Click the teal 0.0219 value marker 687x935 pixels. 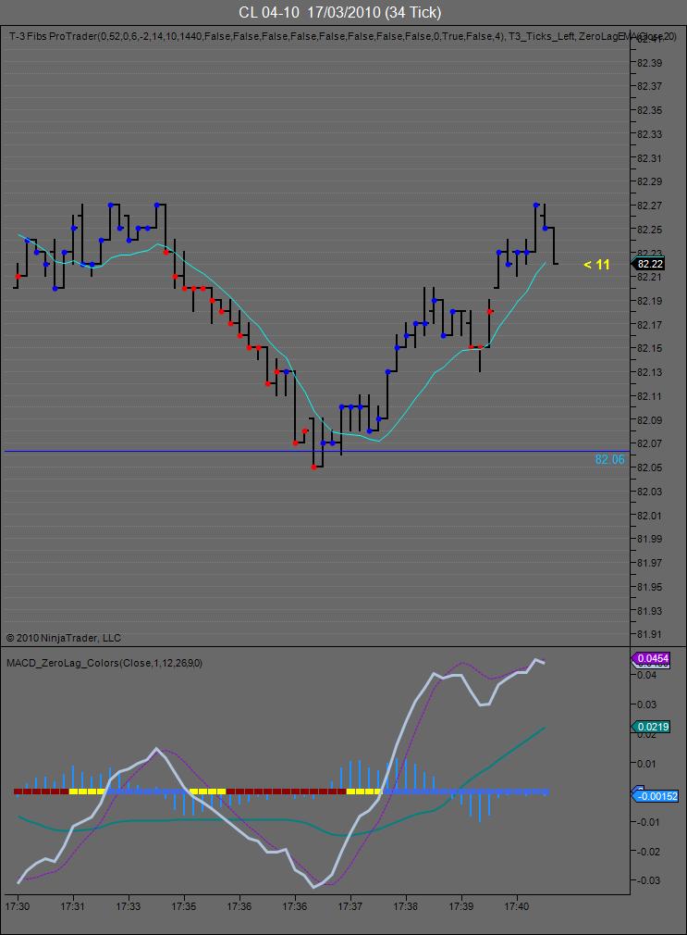pyautogui.click(x=651, y=727)
